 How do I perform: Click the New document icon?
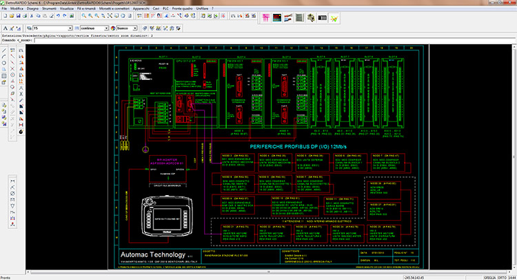6,16
